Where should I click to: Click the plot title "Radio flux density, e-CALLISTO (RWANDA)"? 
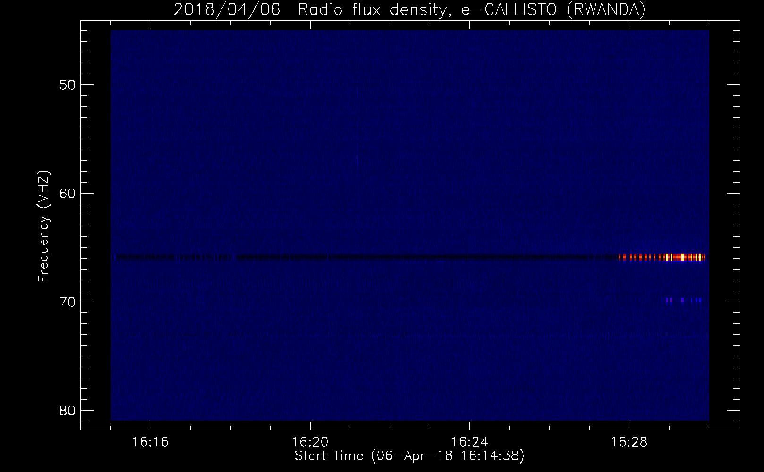[x=472, y=10]
